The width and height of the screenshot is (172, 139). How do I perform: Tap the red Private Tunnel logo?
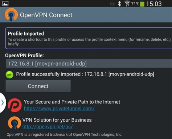[15, 105]
